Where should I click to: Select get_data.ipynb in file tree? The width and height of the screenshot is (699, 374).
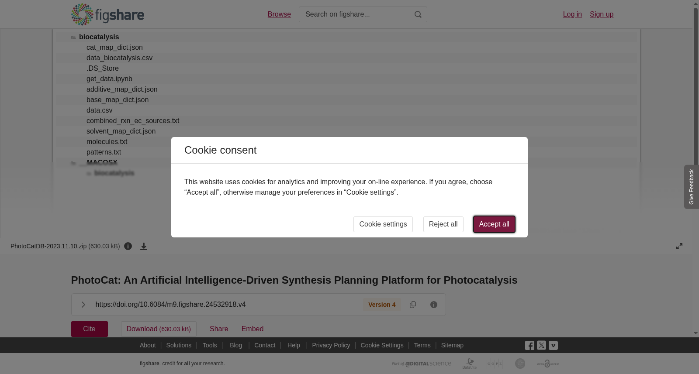[109, 79]
